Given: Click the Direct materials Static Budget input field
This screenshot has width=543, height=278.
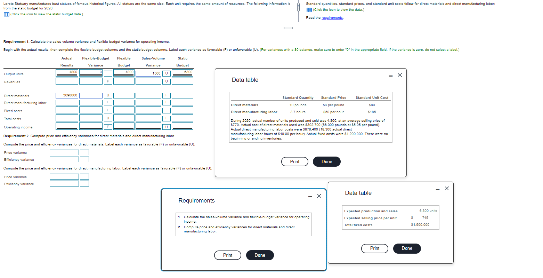Looking at the screenshot, I should tap(183, 95).
